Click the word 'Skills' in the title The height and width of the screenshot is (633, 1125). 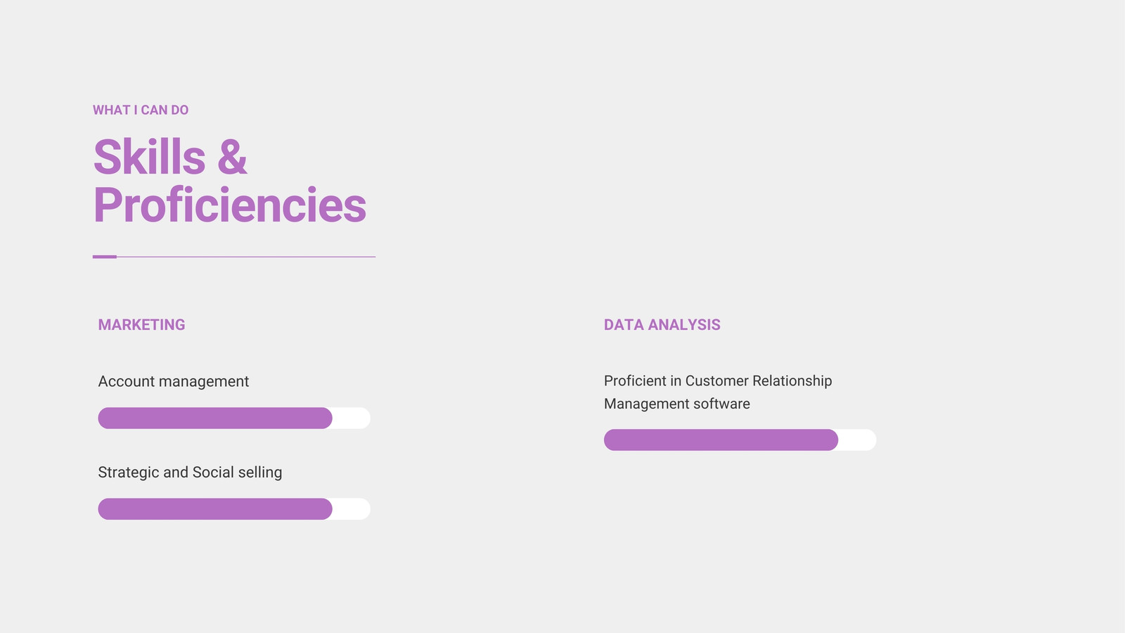click(150, 157)
